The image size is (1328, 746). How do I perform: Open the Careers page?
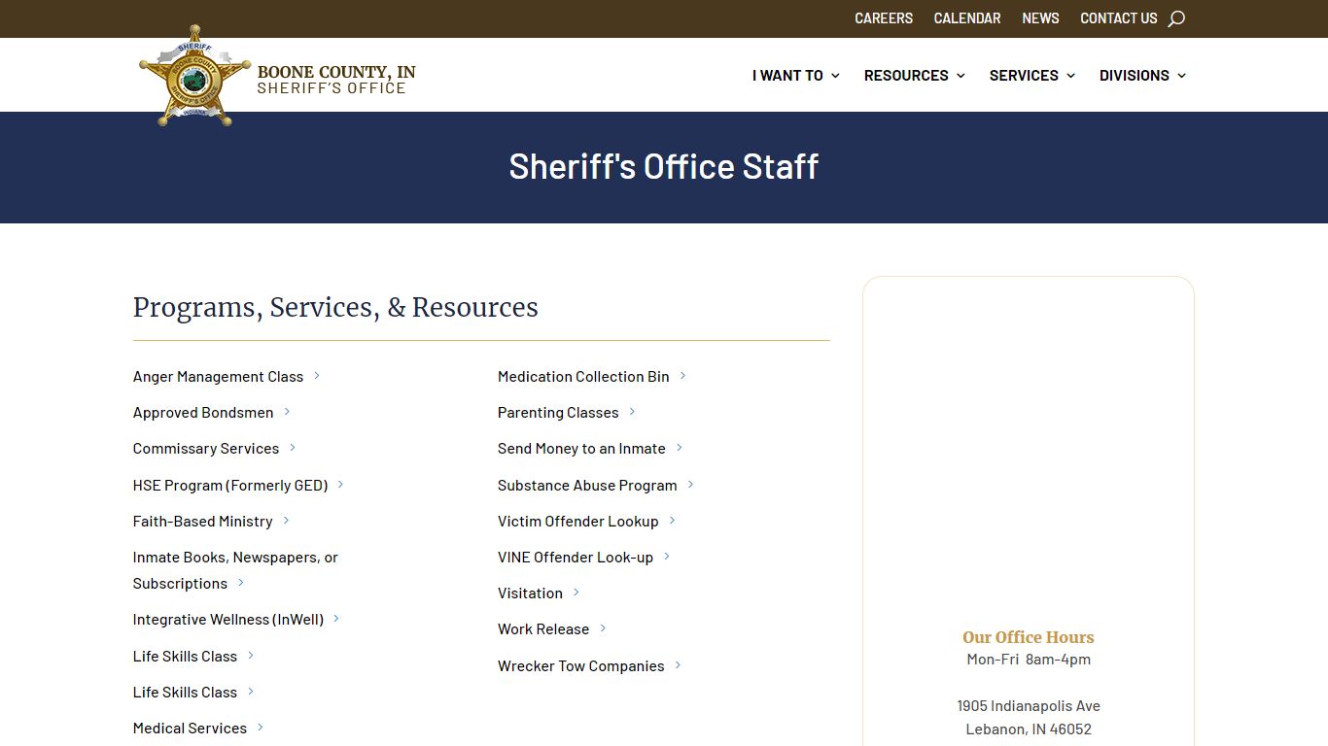coord(884,18)
